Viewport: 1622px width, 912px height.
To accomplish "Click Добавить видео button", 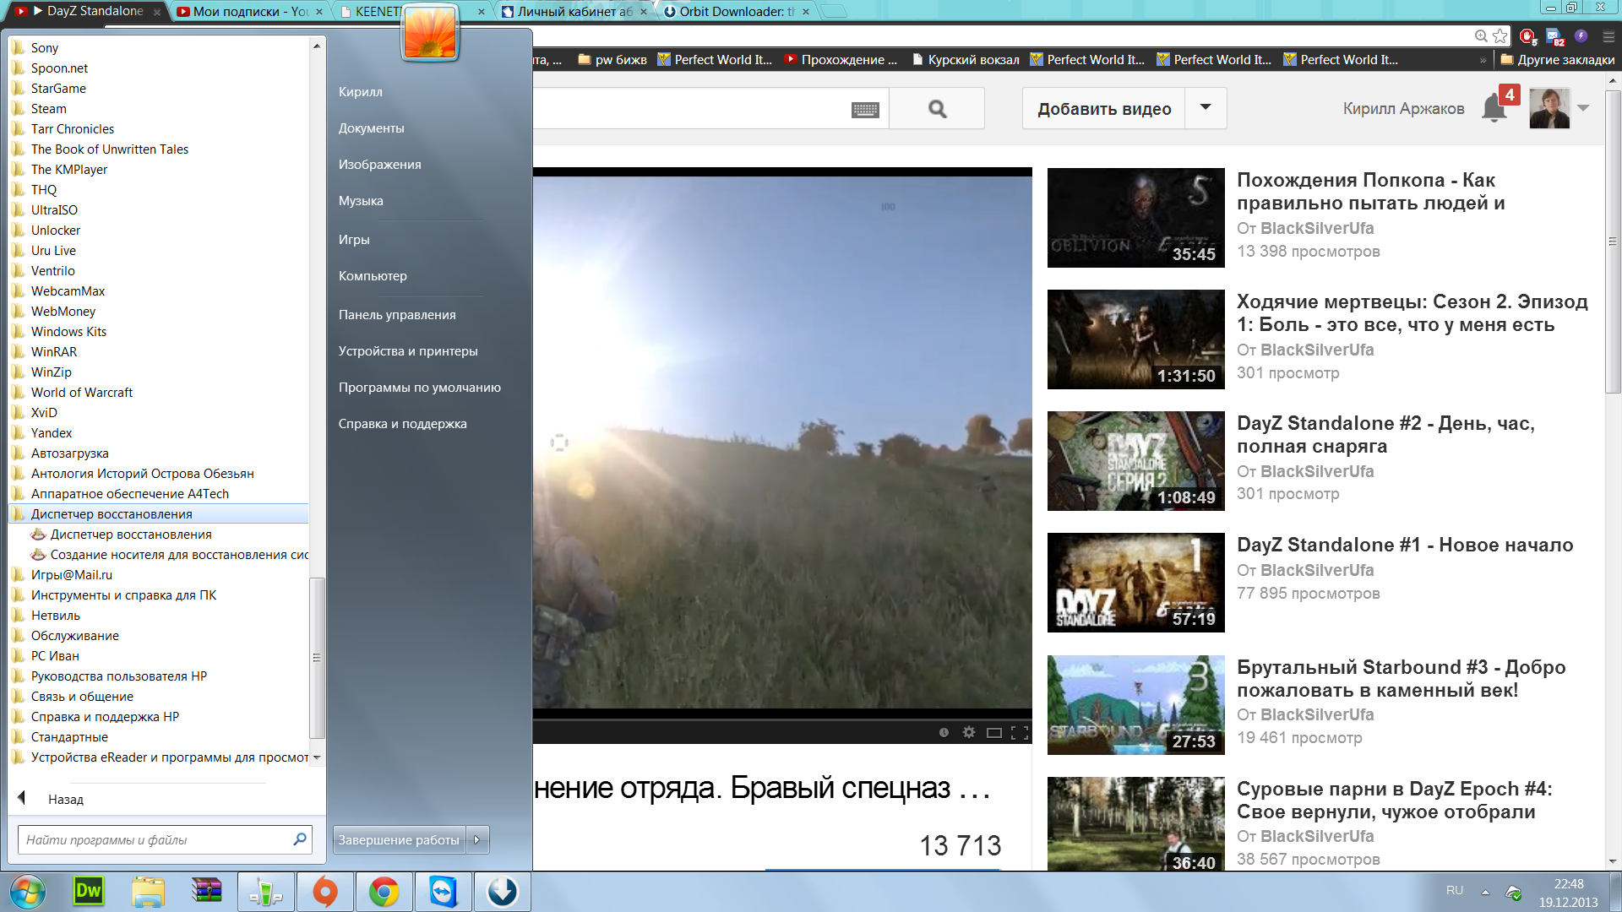I will pyautogui.click(x=1104, y=109).
